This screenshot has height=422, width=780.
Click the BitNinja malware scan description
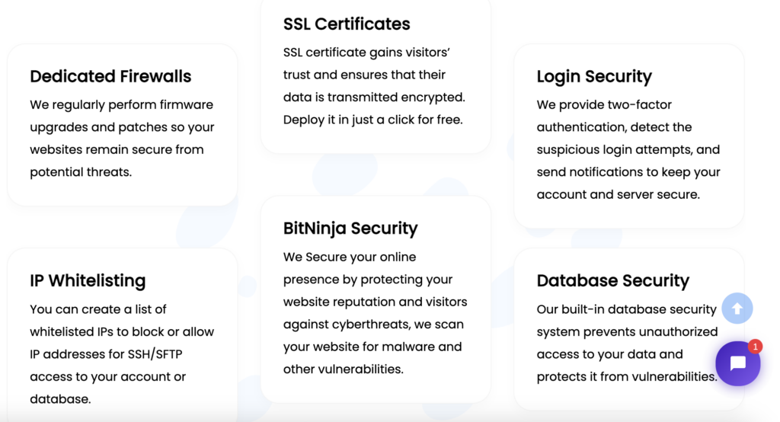click(x=375, y=313)
